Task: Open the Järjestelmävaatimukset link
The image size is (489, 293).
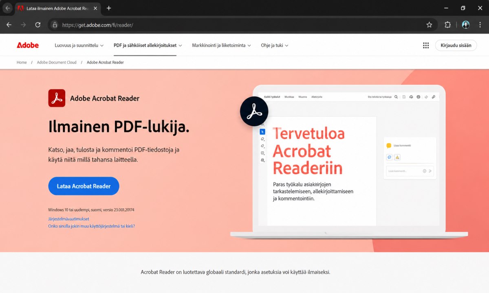Action: tap(68, 219)
